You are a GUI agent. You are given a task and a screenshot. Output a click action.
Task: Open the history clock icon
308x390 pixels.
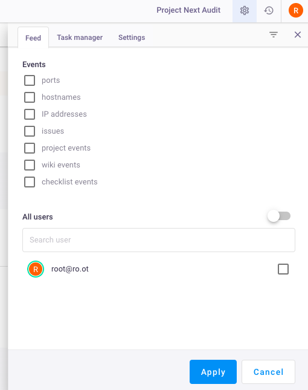point(269,10)
